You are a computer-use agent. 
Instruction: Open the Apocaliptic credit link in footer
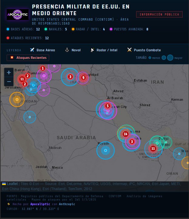tap(40, 204)
